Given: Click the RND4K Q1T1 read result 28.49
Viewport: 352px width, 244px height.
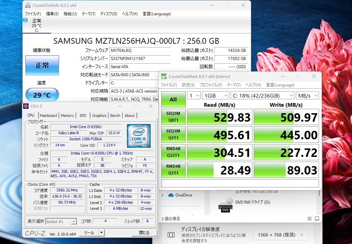Looking at the screenshot, I should [x=220, y=170].
